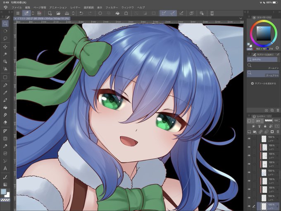Select the ズームイン sub tool
This screenshot has width=281, height=211.
point(263,66)
